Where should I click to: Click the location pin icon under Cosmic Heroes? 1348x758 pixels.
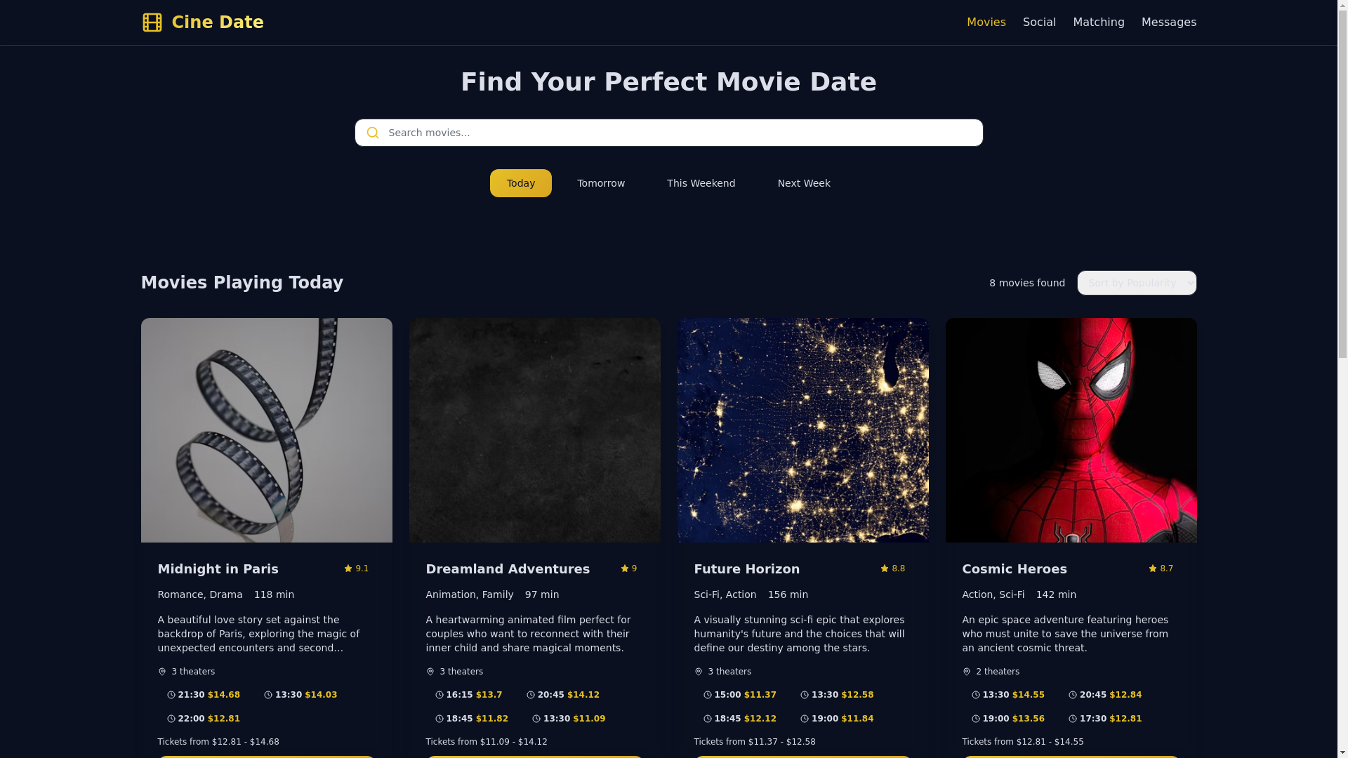(x=967, y=672)
